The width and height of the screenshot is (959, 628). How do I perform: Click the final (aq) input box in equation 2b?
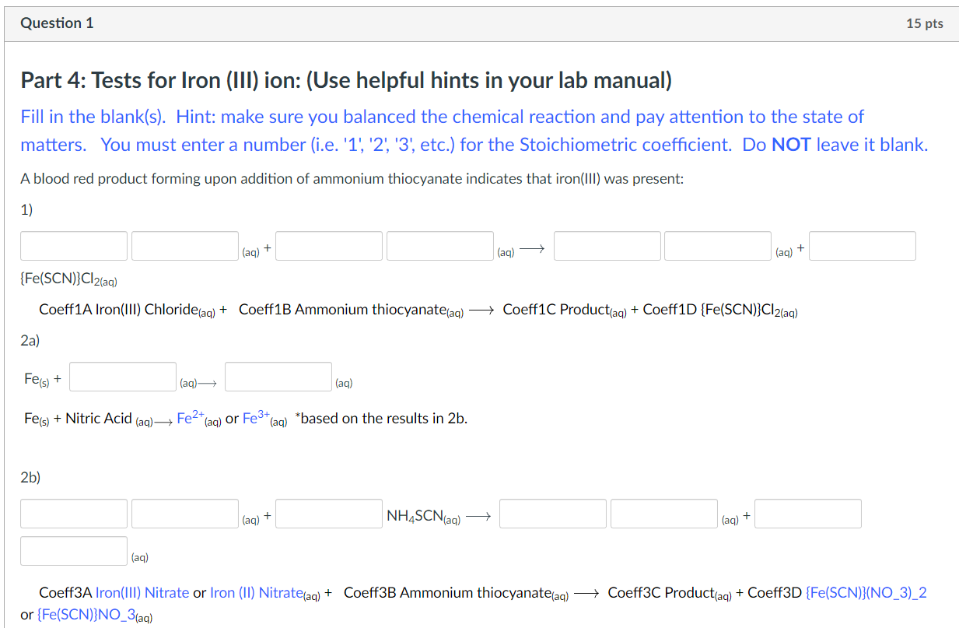(73, 550)
